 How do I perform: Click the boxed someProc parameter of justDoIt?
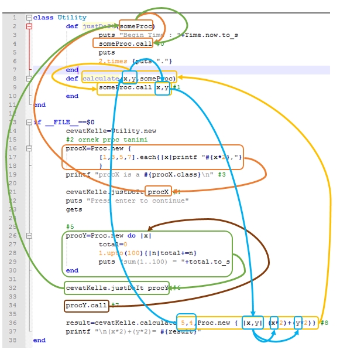[136, 26]
